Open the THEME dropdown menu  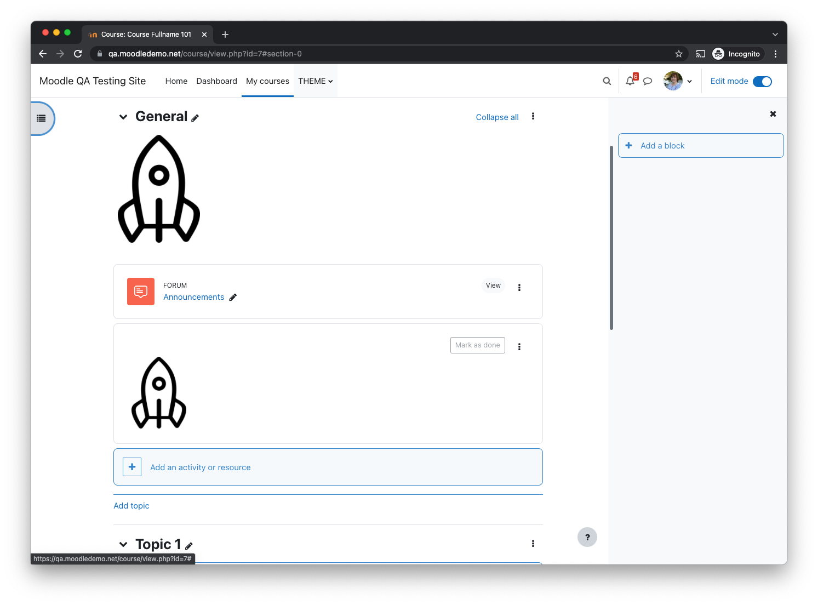316,81
